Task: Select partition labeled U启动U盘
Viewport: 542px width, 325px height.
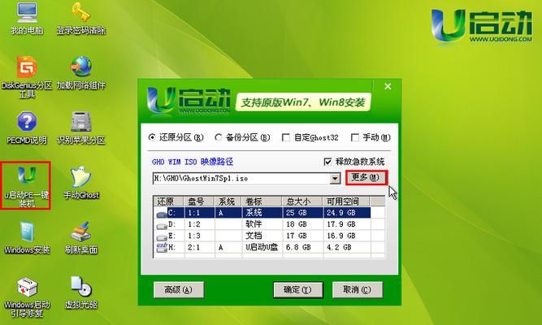Action: [x=262, y=247]
